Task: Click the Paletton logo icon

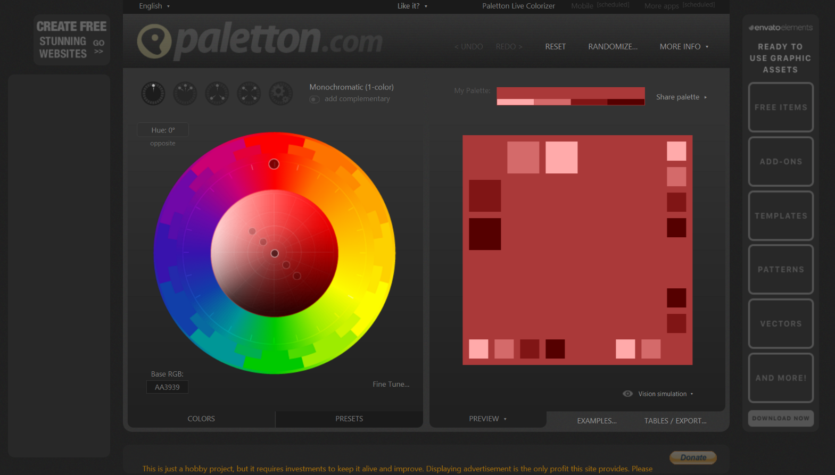Action: tap(154, 41)
